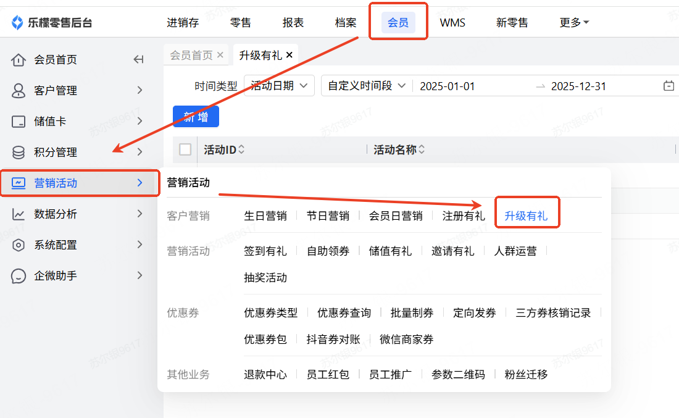The width and height of the screenshot is (679, 418).
Task: Expand 系统配置 chevron in sidebar
Action: pos(140,245)
